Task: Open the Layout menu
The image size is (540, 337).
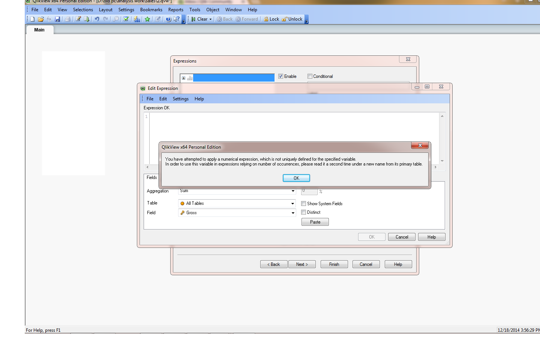Action: coord(106,10)
